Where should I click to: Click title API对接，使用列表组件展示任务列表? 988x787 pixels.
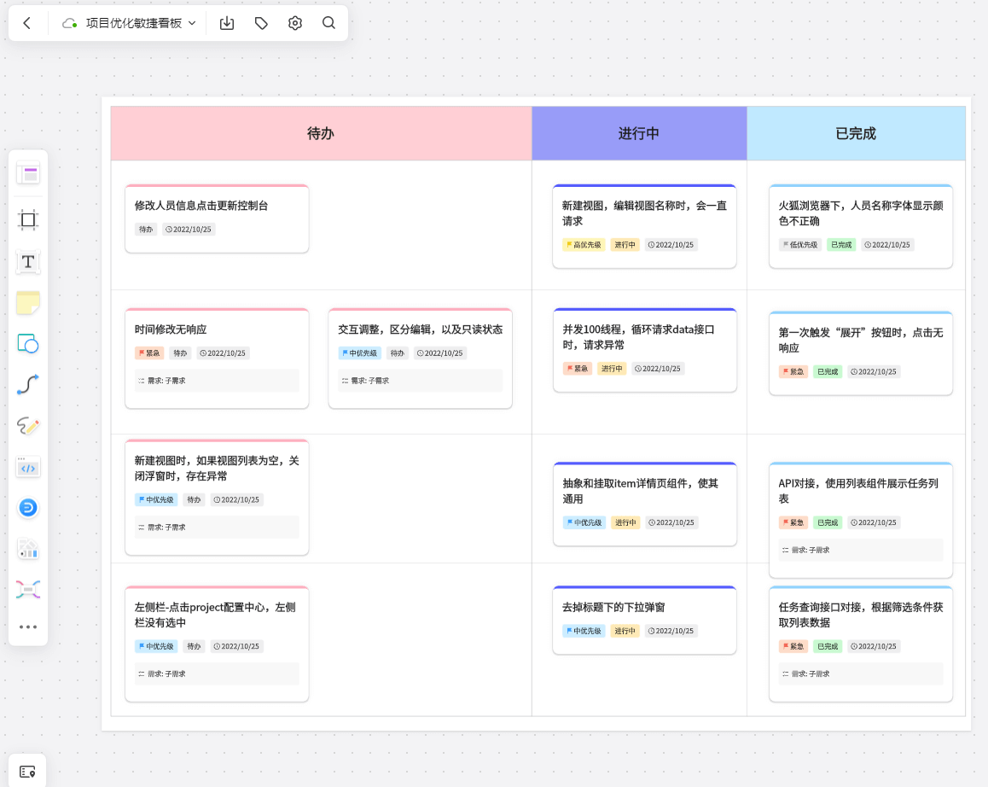point(858,491)
